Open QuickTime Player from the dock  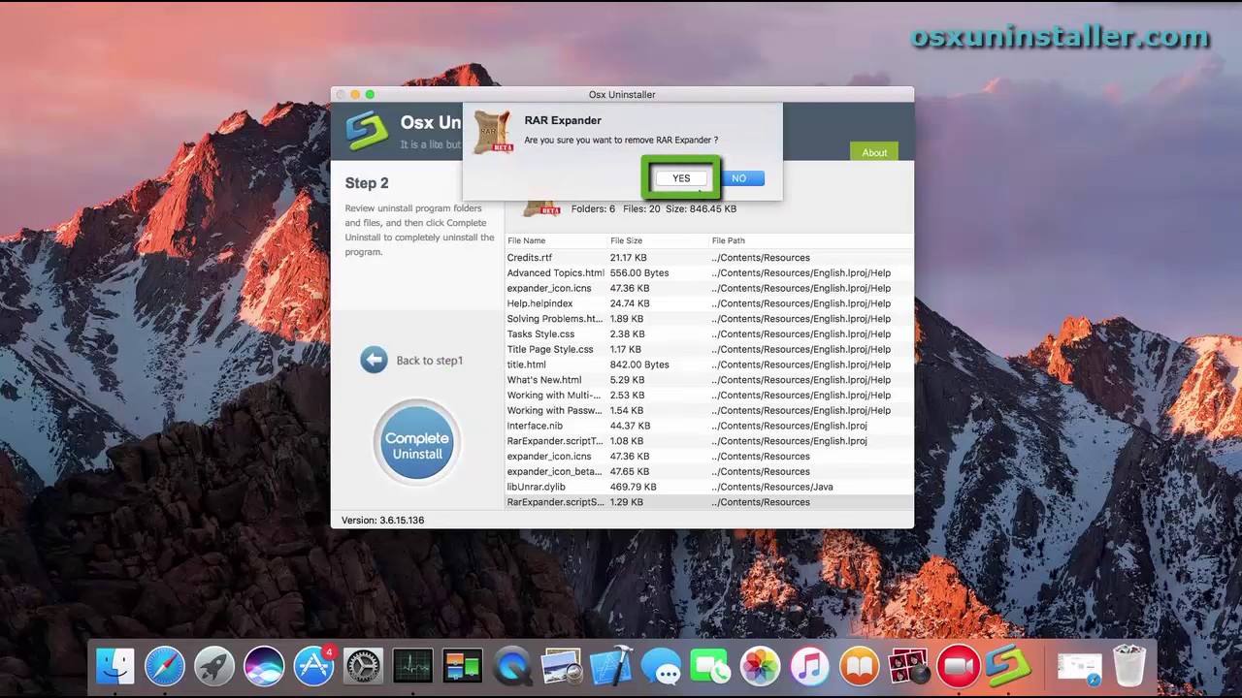pyautogui.click(x=512, y=667)
